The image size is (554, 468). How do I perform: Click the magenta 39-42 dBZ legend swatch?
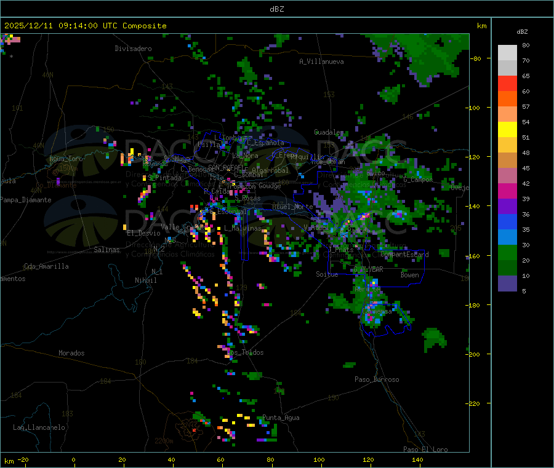[x=507, y=191]
